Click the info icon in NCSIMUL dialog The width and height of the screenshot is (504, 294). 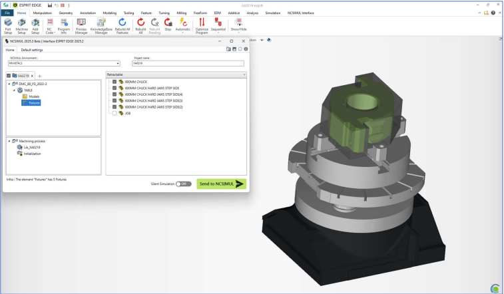click(x=246, y=49)
